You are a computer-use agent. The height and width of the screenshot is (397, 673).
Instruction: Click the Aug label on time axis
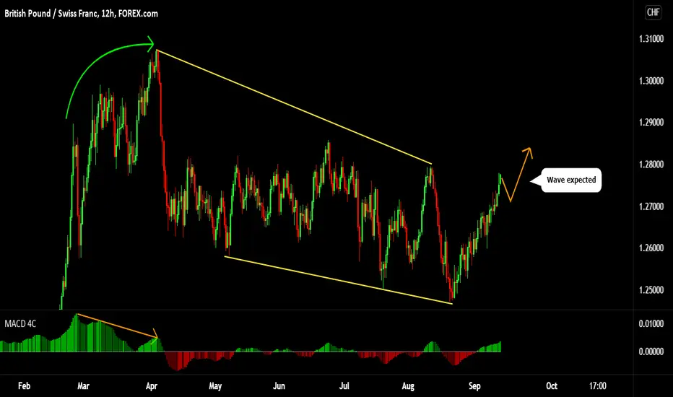point(408,386)
